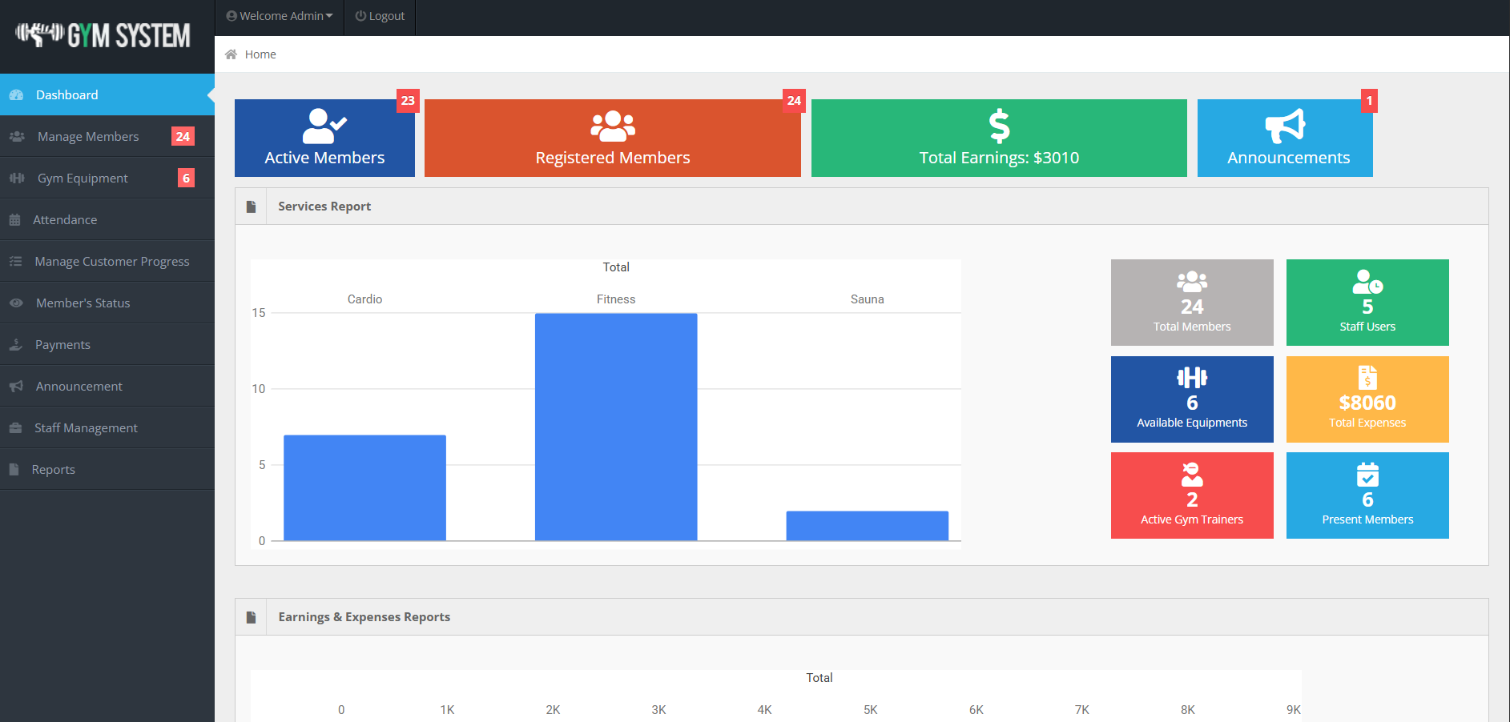Open Reports in the sidebar
Image resolution: width=1510 pixels, height=722 pixels.
point(107,469)
